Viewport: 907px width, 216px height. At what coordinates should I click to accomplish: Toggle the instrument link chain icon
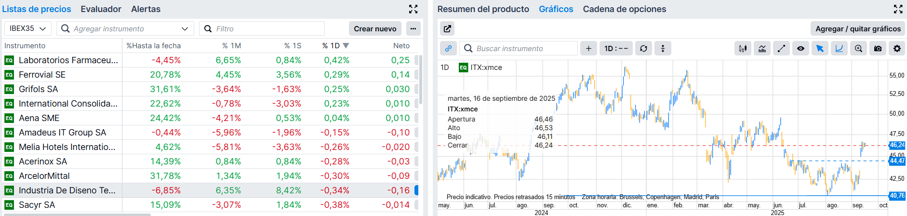click(x=448, y=48)
